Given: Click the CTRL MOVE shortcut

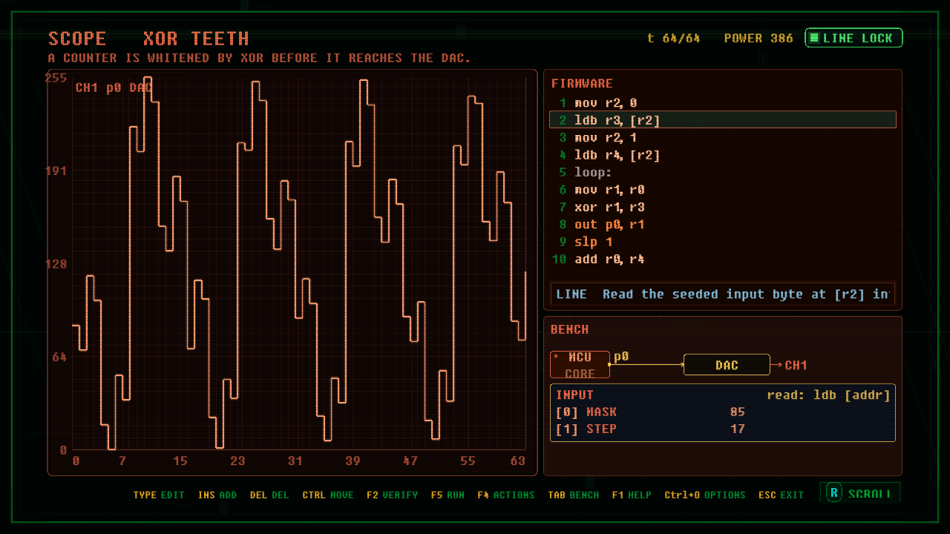Looking at the screenshot, I should [x=328, y=495].
